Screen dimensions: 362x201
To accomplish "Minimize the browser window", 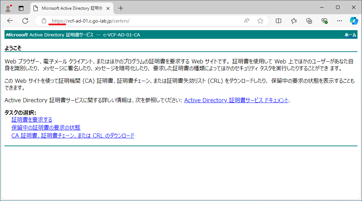I will [x=322, y=7].
